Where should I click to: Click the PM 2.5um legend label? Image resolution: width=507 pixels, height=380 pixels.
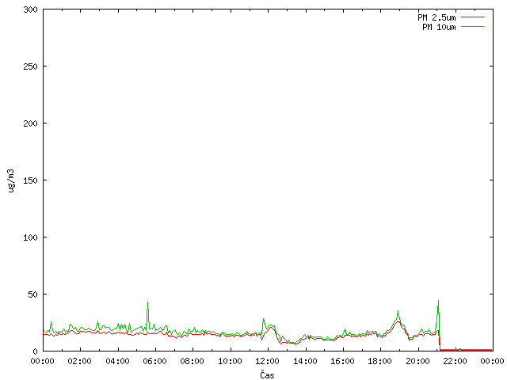pyautogui.click(x=436, y=17)
